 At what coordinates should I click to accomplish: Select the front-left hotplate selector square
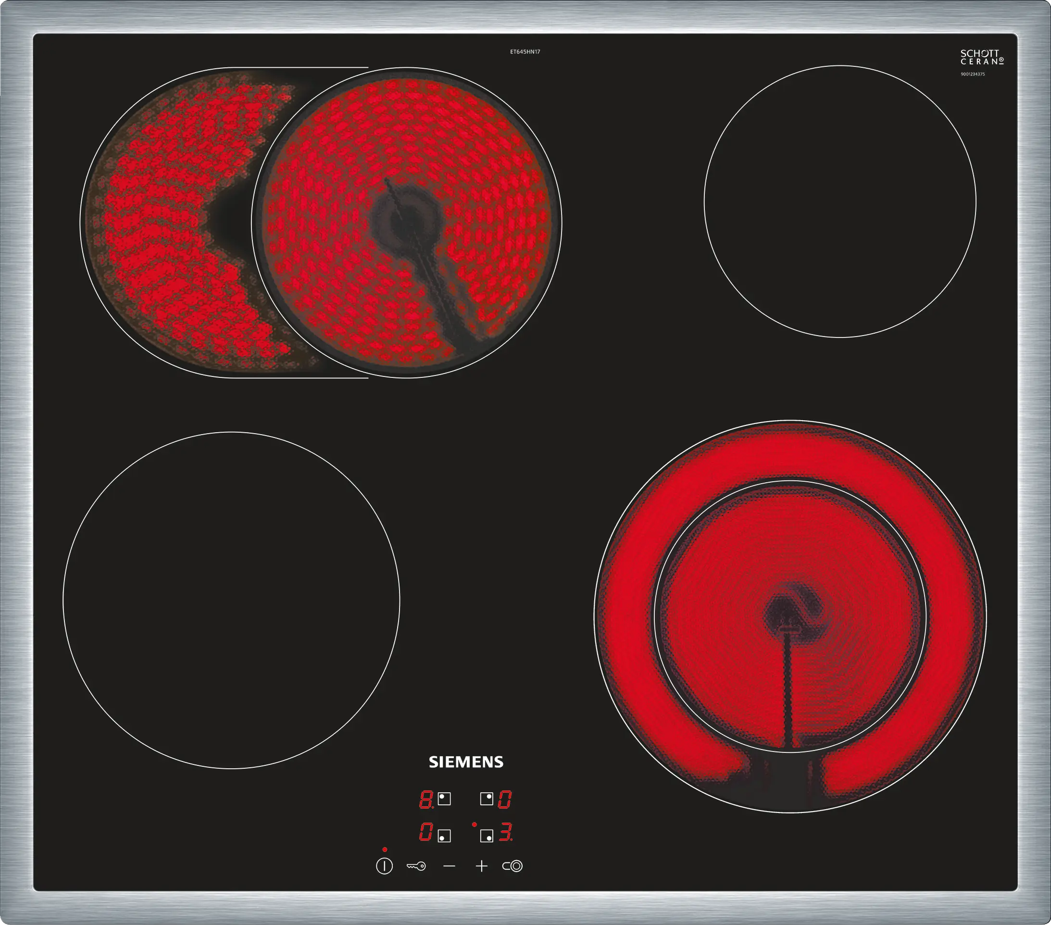click(x=444, y=836)
